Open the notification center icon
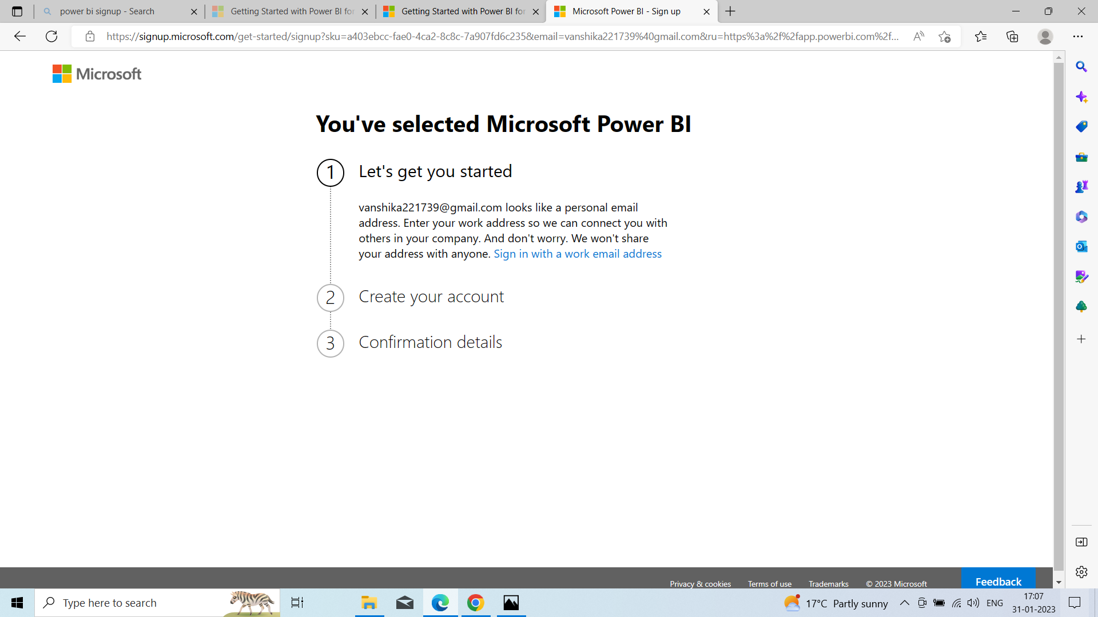Image resolution: width=1098 pixels, height=617 pixels. tap(1075, 603)
